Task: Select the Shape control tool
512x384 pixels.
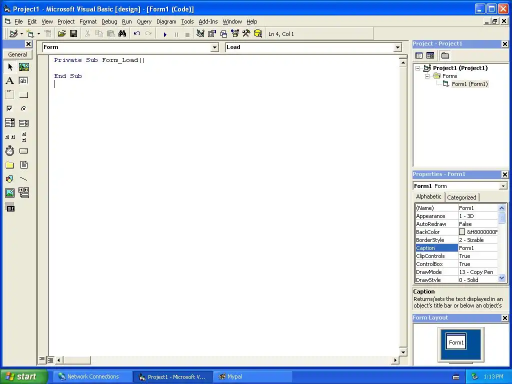Action: point(10,179)
